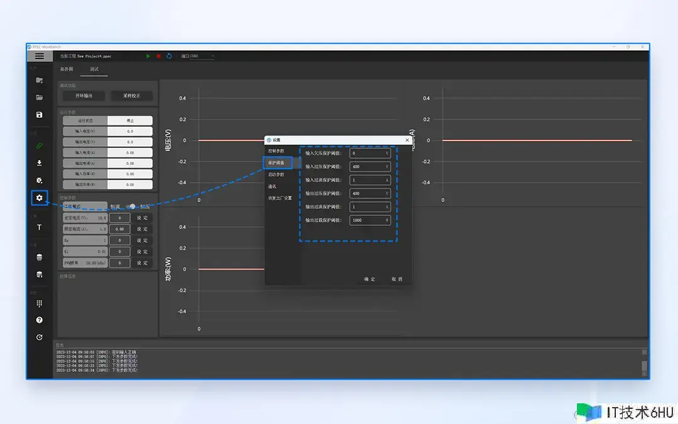Toggle the 恒流/恒压 working mode switch
This screenshot has height=424, width=678.
pyautogui.click(x=131, y=206)
